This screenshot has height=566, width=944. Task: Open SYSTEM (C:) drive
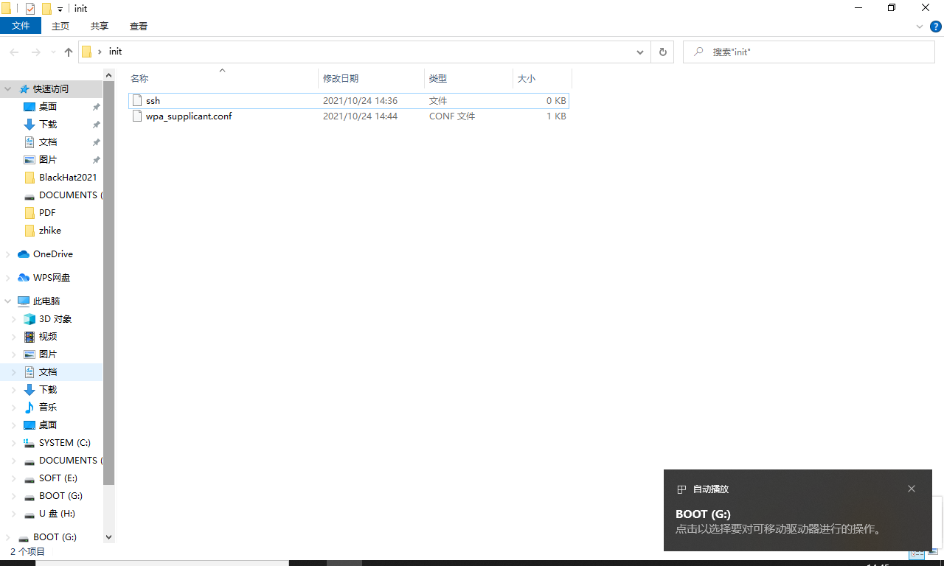click(x=65, y=443)
